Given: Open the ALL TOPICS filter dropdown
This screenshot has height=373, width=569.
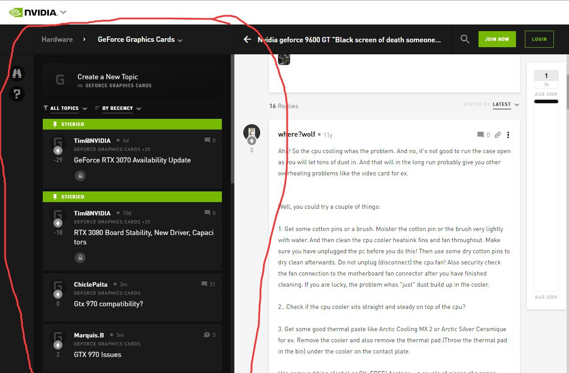Looking at the screenshot, I should click(x=65, y=108).
